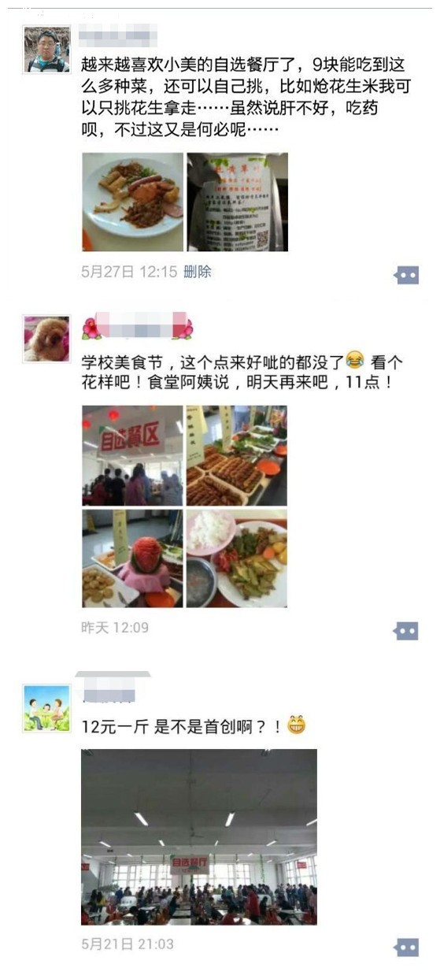
Task: Open the 自选餐区 sign photo
Action: [x=132, y=455]
